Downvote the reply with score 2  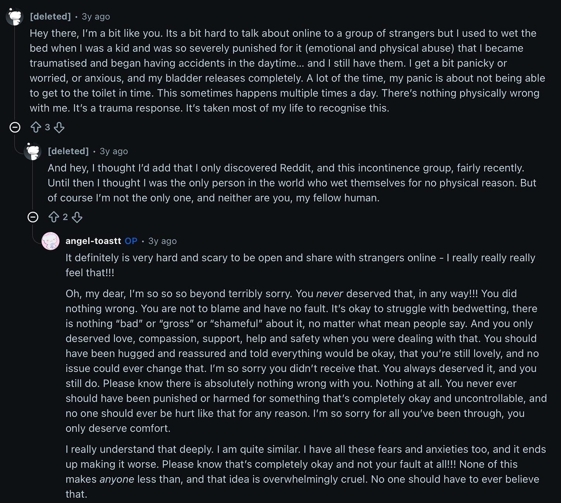(x=77, y=217)
